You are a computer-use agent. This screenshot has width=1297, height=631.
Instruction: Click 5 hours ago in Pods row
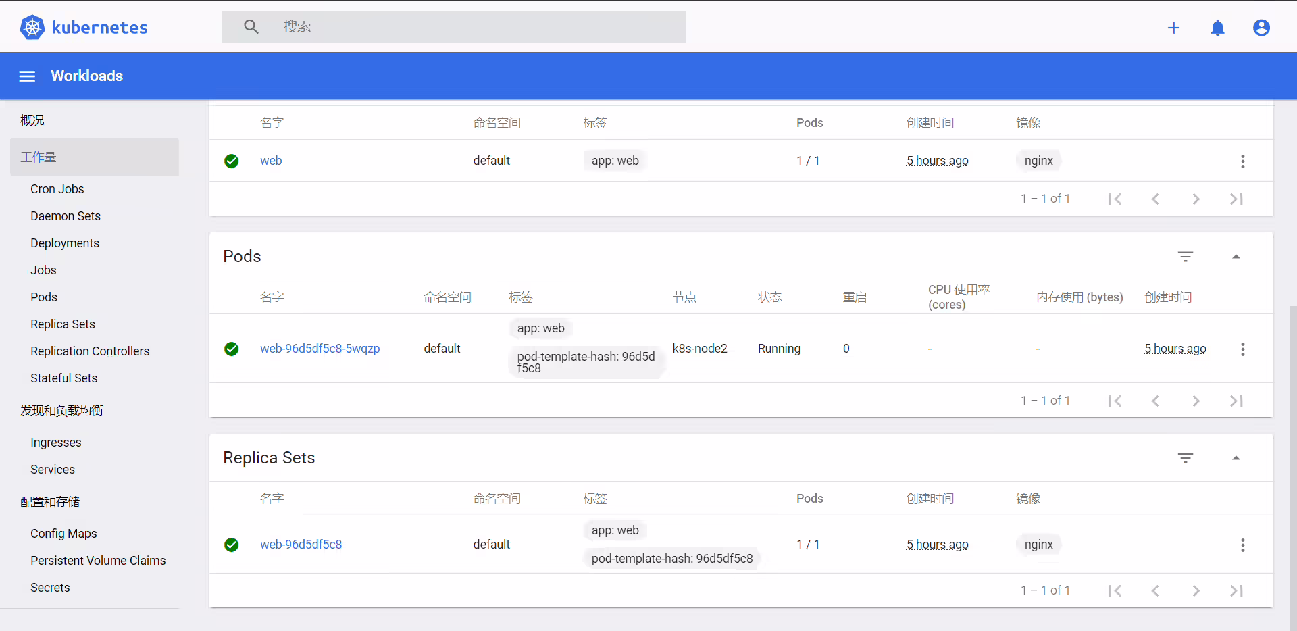pos(1175,349)
